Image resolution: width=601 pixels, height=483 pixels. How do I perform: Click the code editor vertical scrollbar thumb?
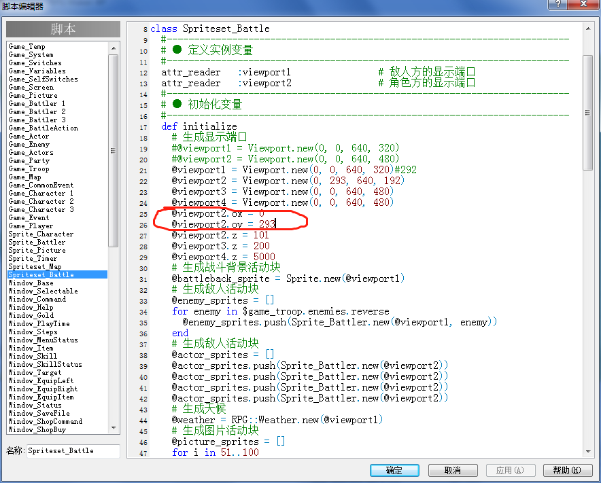click(588, 113)
